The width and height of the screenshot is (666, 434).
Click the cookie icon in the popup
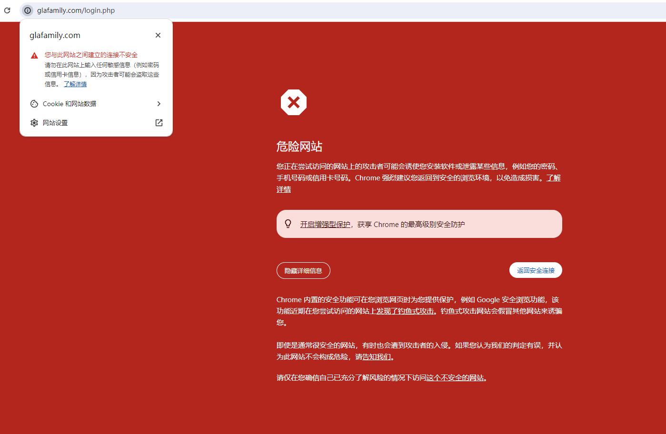[34, 104]
